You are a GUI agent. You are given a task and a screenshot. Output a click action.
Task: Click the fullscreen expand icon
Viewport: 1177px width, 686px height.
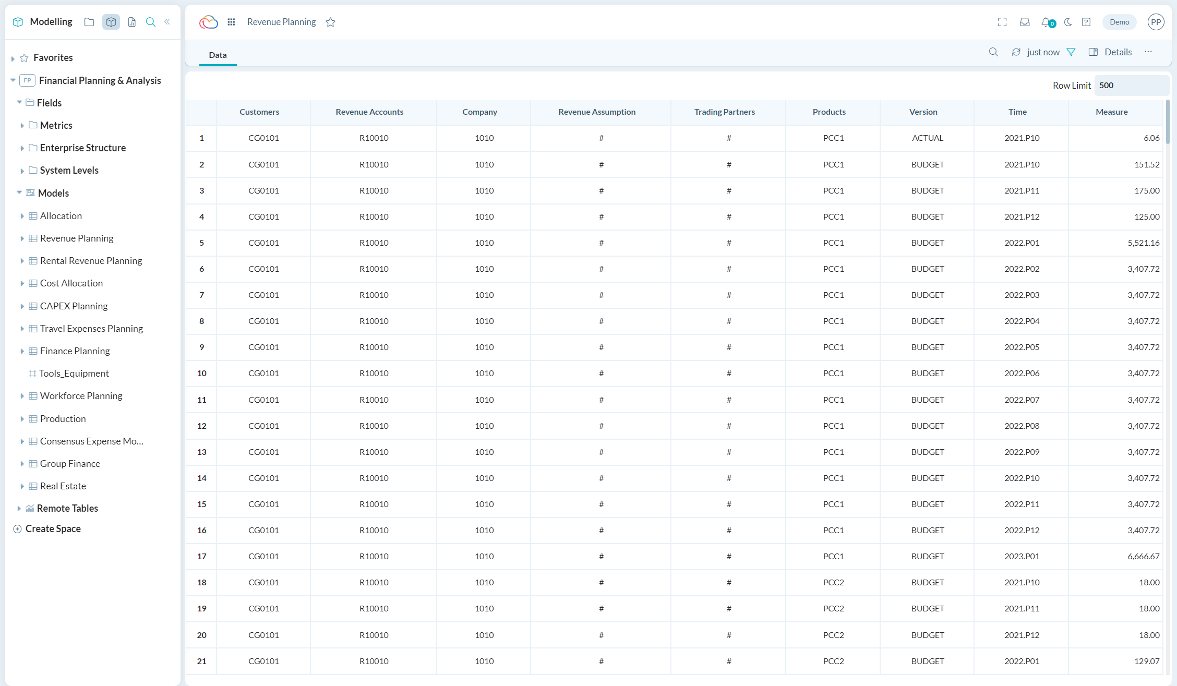pos(1002,22)
